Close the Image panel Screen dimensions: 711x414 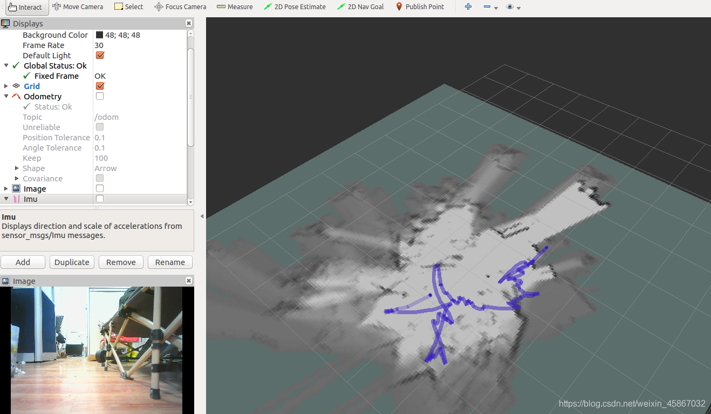188,281
